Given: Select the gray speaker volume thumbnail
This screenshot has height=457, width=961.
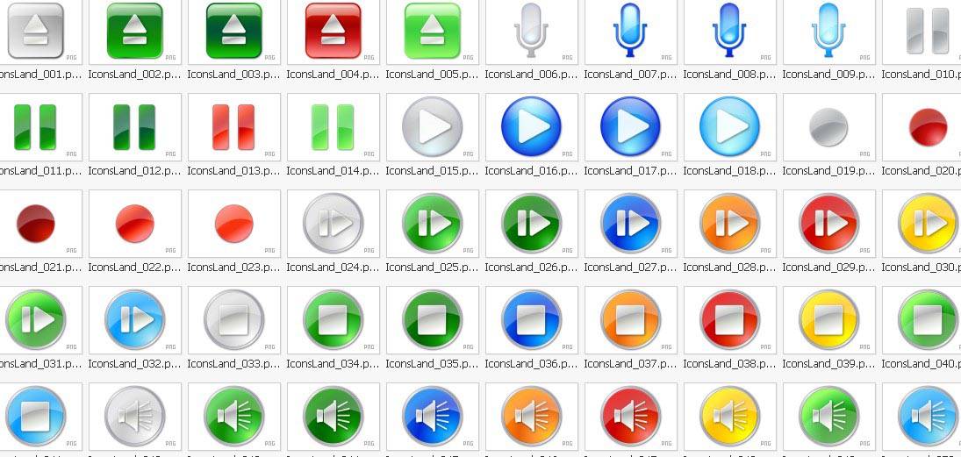Looking at the screenshot, I should 134,416.
